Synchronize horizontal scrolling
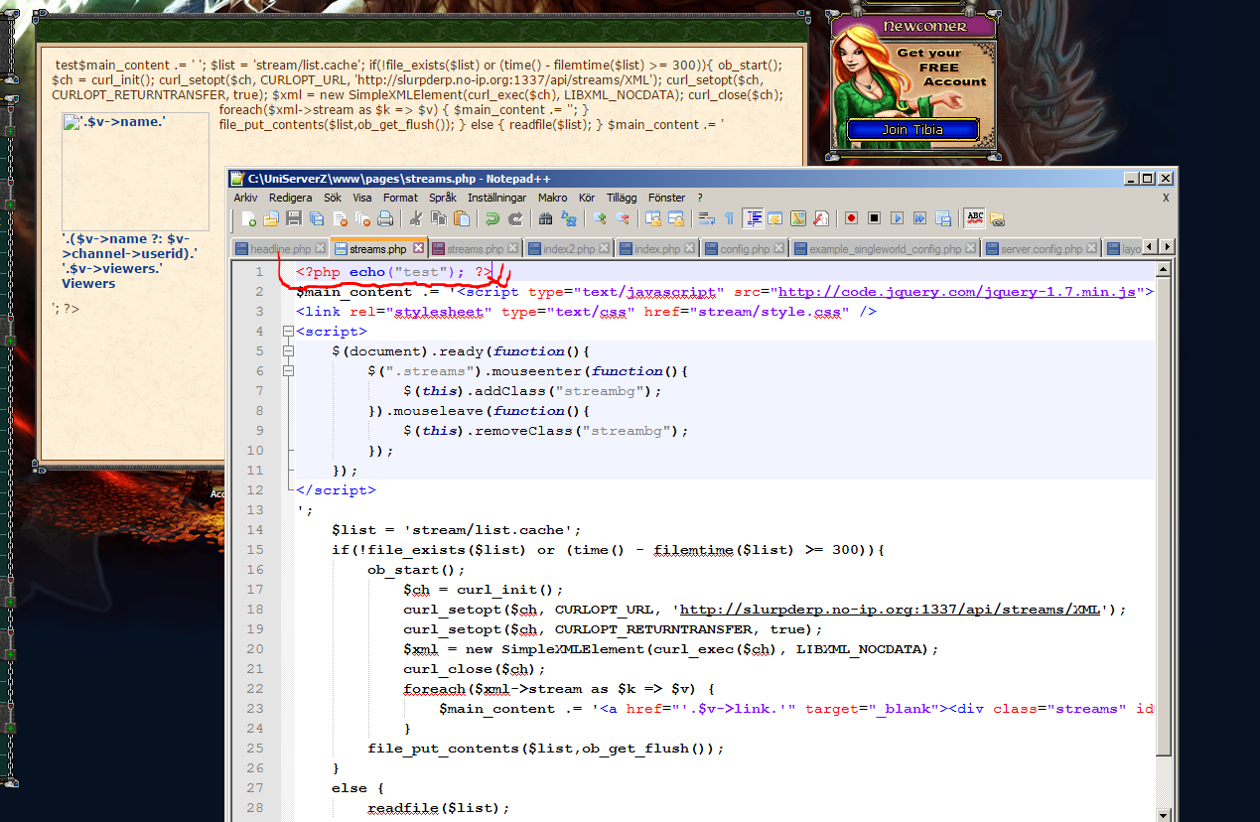Viewport: 1260px width, 822px height. coord(676,218)
